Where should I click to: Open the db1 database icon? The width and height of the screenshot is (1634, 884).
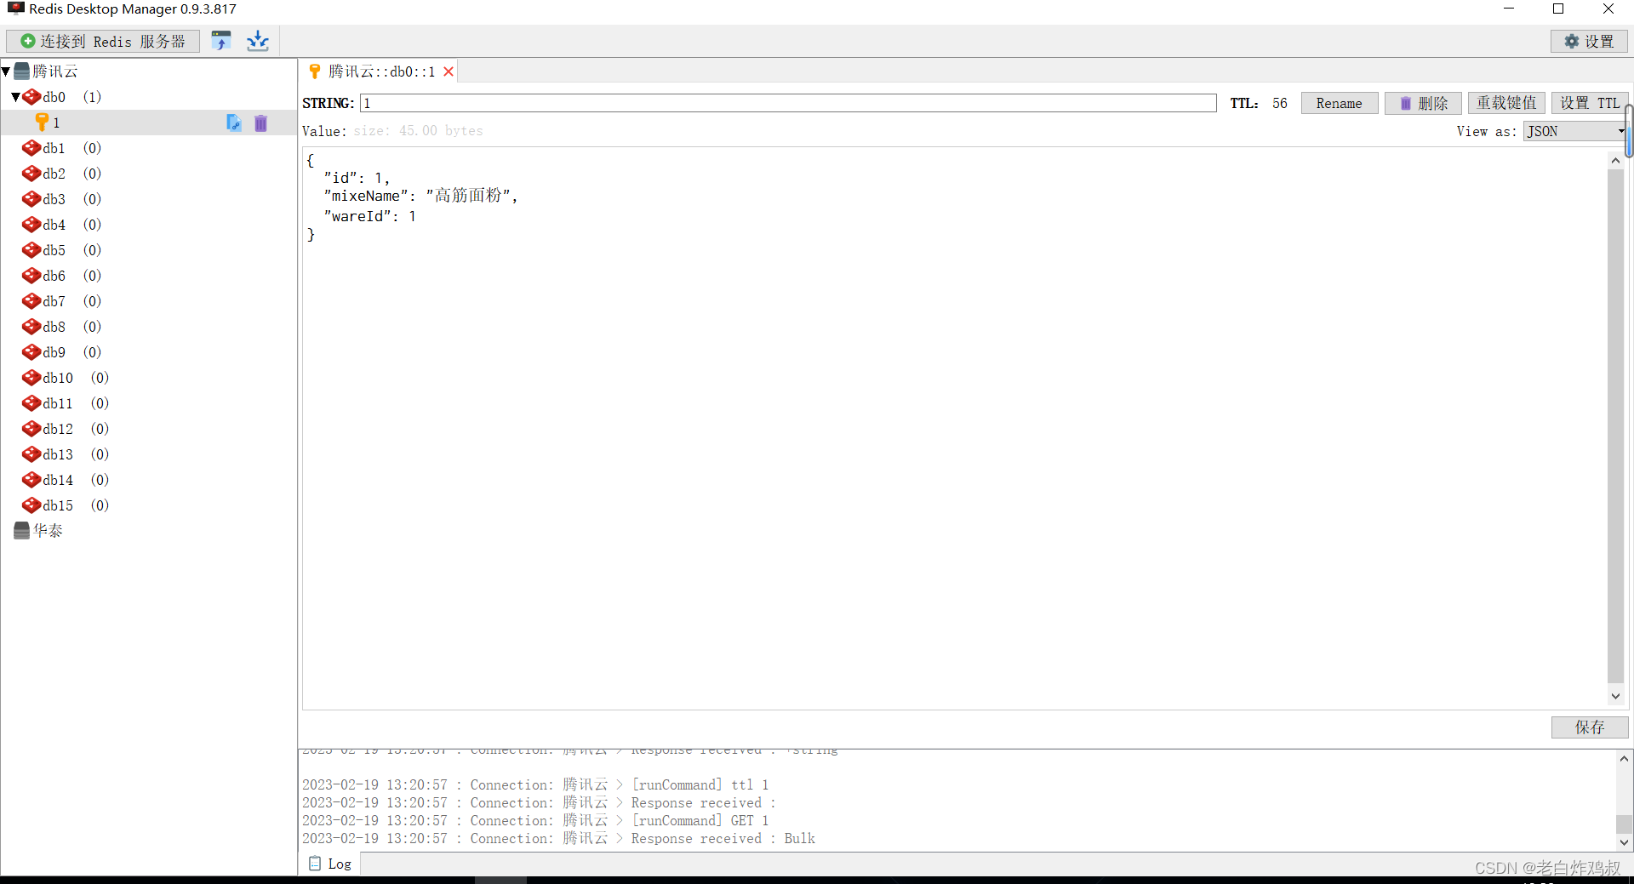click(31, 148)
